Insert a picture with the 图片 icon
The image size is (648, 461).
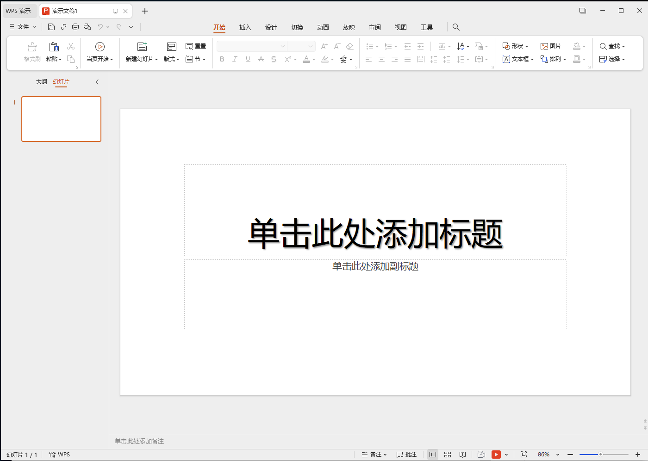551,46
